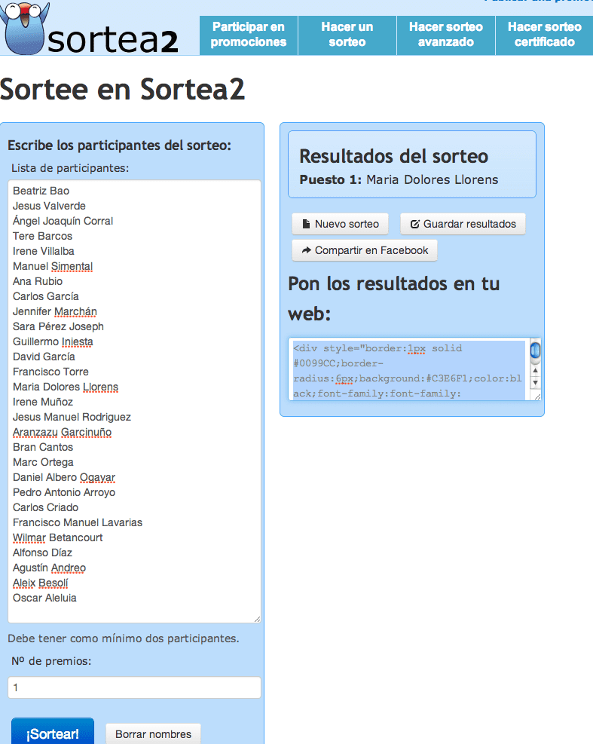This screenshot has height=744, width=593.
Task: Open the Hacer sorteo avanzado tab
Action: (x=446, y=35)
